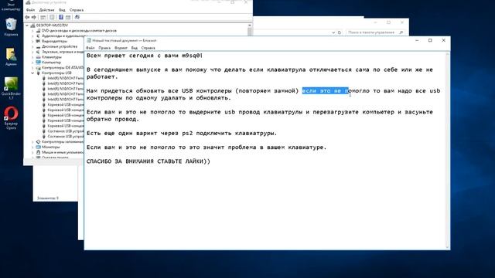Click the Back arrow in Device Manager toolbar
The height and width of the screenshot is (278, 495).
[27, 17]
